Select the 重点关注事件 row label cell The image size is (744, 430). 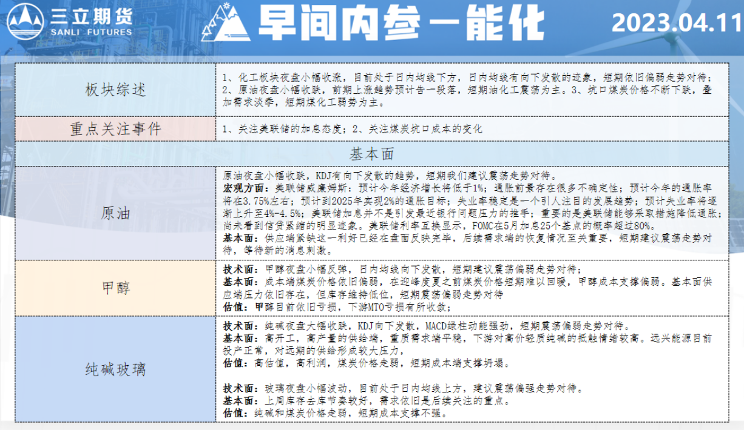(x=115, y=129)
